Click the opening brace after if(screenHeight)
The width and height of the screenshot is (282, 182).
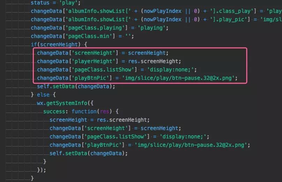86,44
